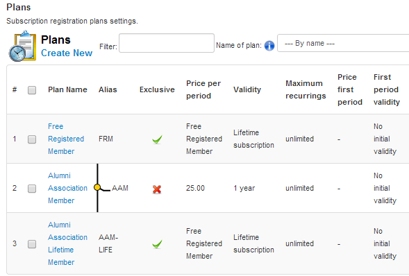Click the blue info icon beside Name of plan
Viewport: 409px width, 276px height.
[x=269, y=46]
